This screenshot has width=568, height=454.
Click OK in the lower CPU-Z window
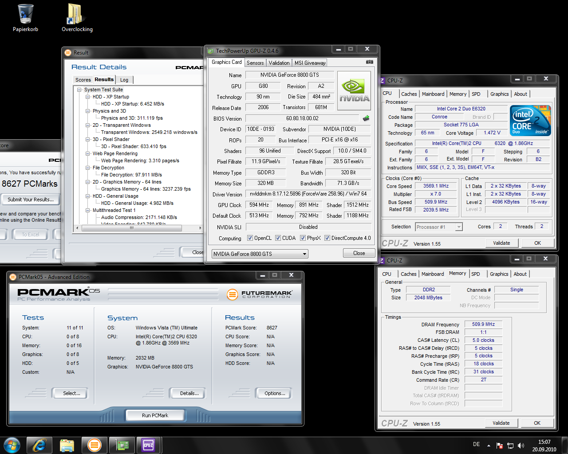[537, 423]
